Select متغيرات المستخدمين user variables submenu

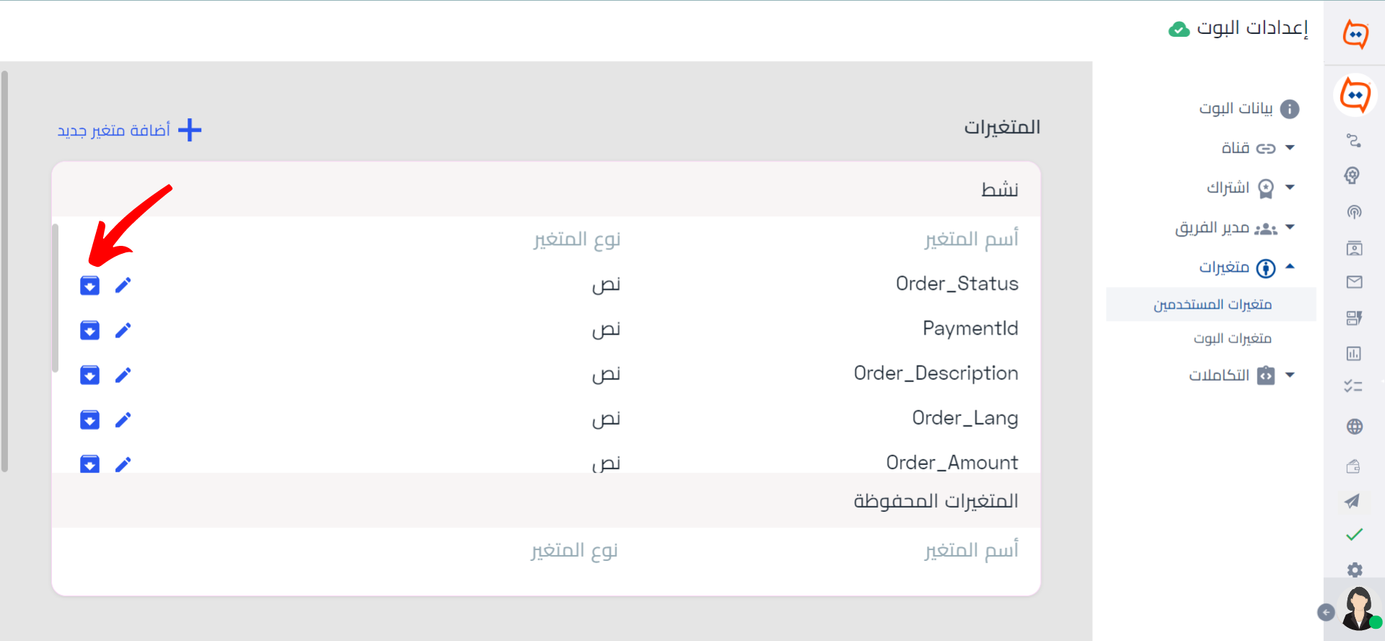tap(1212, 304)
